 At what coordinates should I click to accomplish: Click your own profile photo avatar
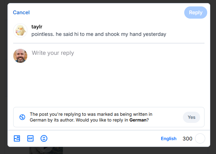(x=20, y=56)
